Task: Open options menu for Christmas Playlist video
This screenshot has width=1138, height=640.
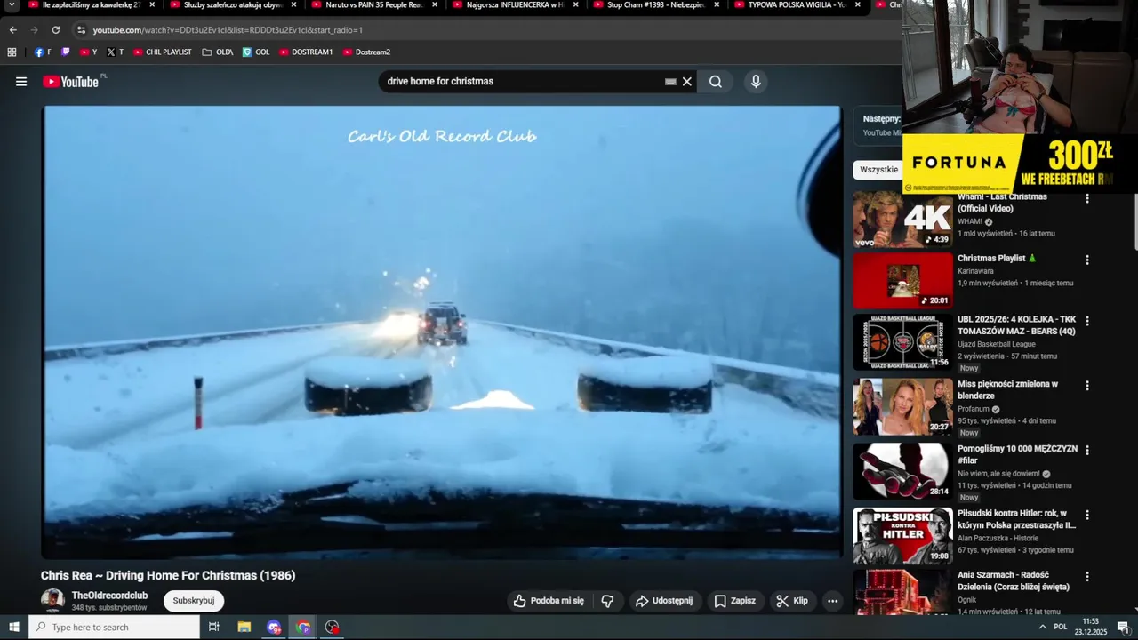Action: [1086, 260]
